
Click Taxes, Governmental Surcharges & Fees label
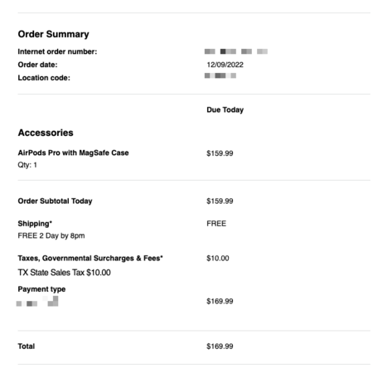[x=90, y=258]
